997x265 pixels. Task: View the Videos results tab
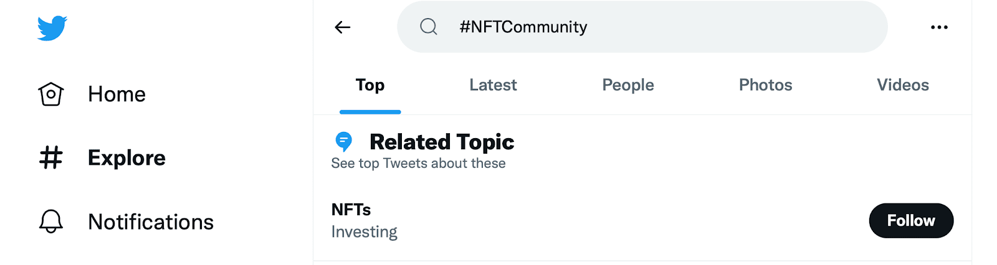[902, 85]
